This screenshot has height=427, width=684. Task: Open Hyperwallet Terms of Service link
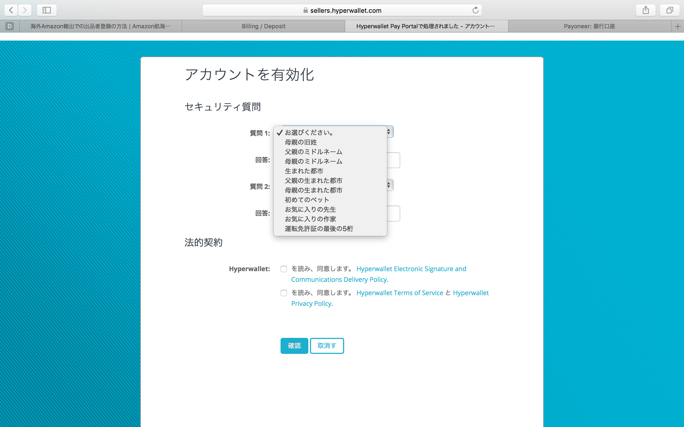point(400,293)
